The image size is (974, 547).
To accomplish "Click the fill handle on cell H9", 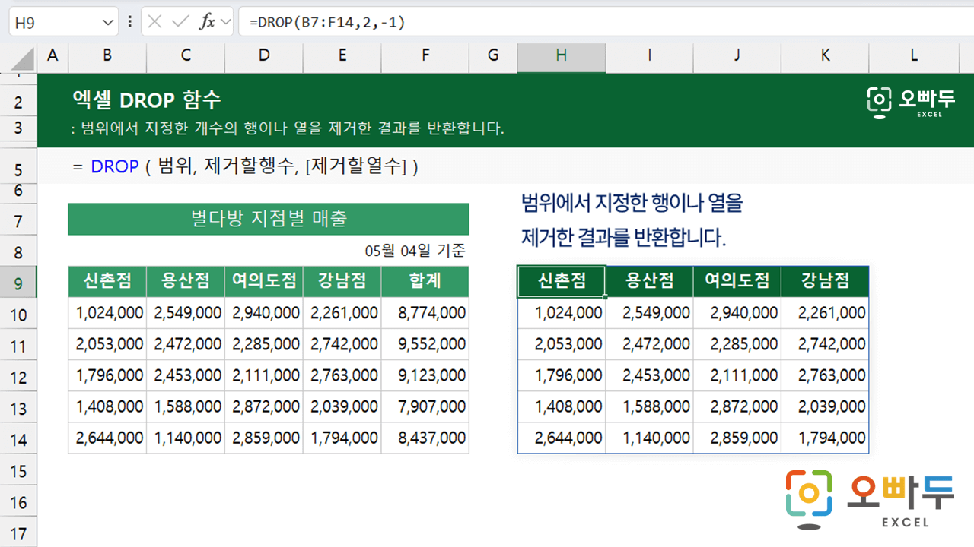I will click(x=606, y=297).
